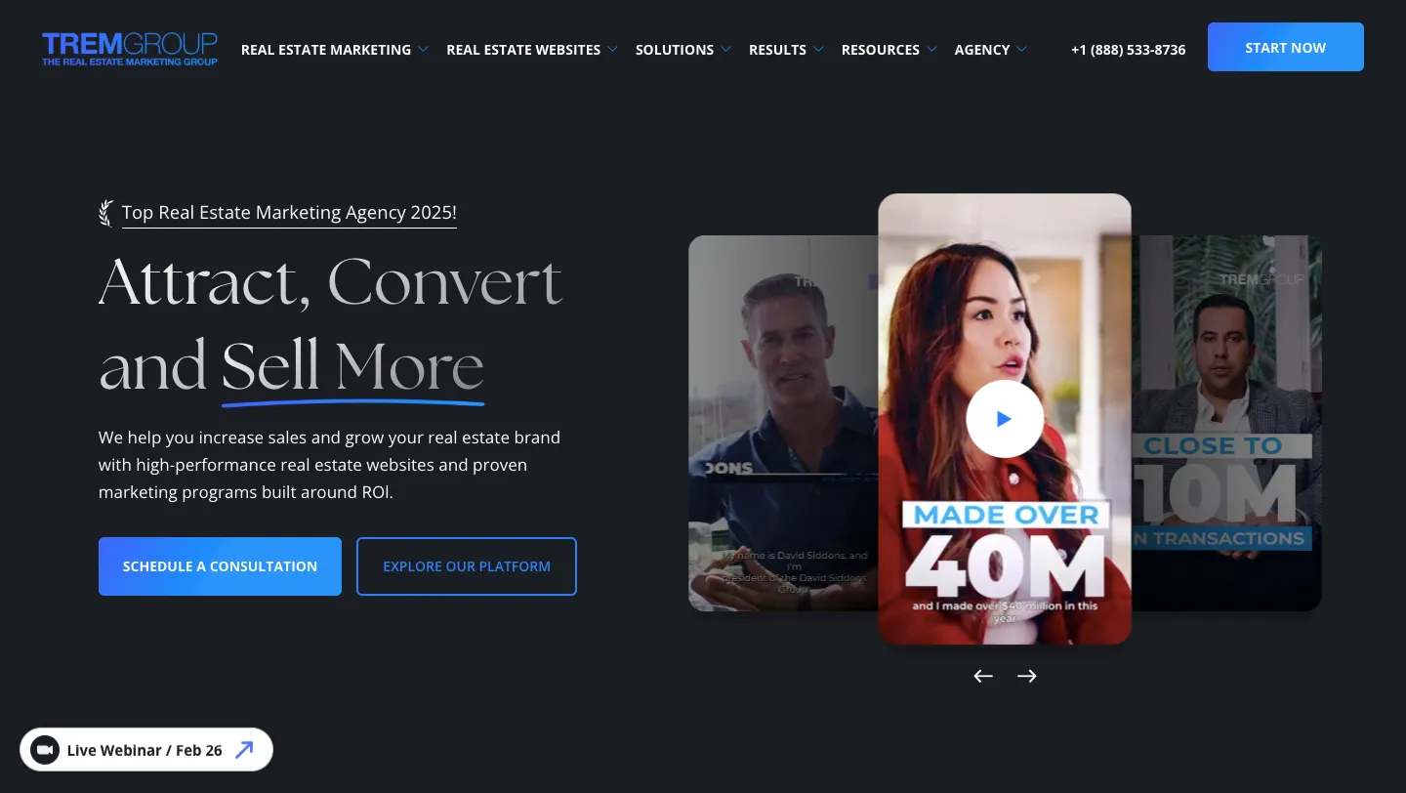Play the center testimonial video
This screenshot has height=793, width=1406.
point(1004,419)
